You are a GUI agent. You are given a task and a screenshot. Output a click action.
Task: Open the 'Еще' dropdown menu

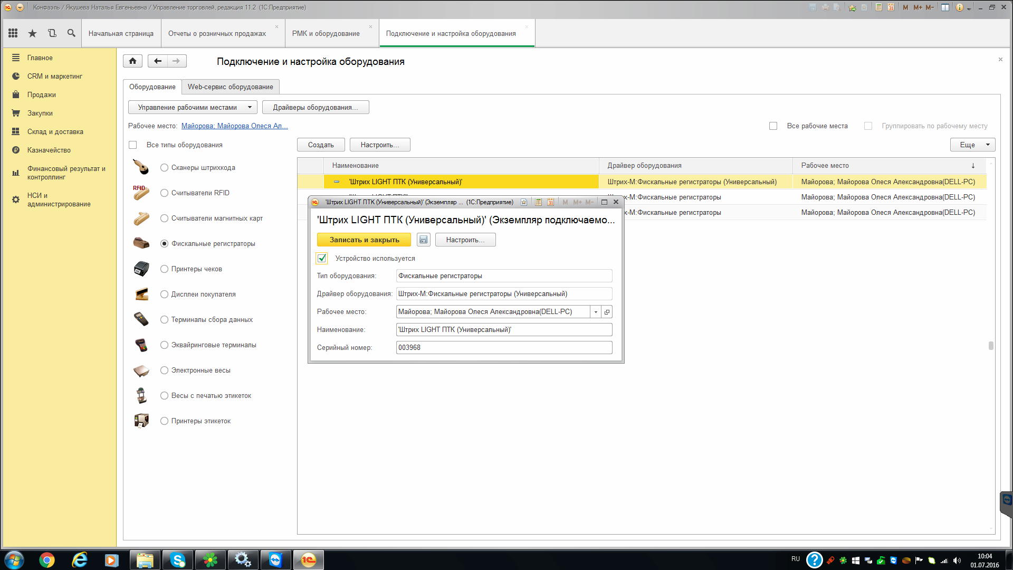972,145
